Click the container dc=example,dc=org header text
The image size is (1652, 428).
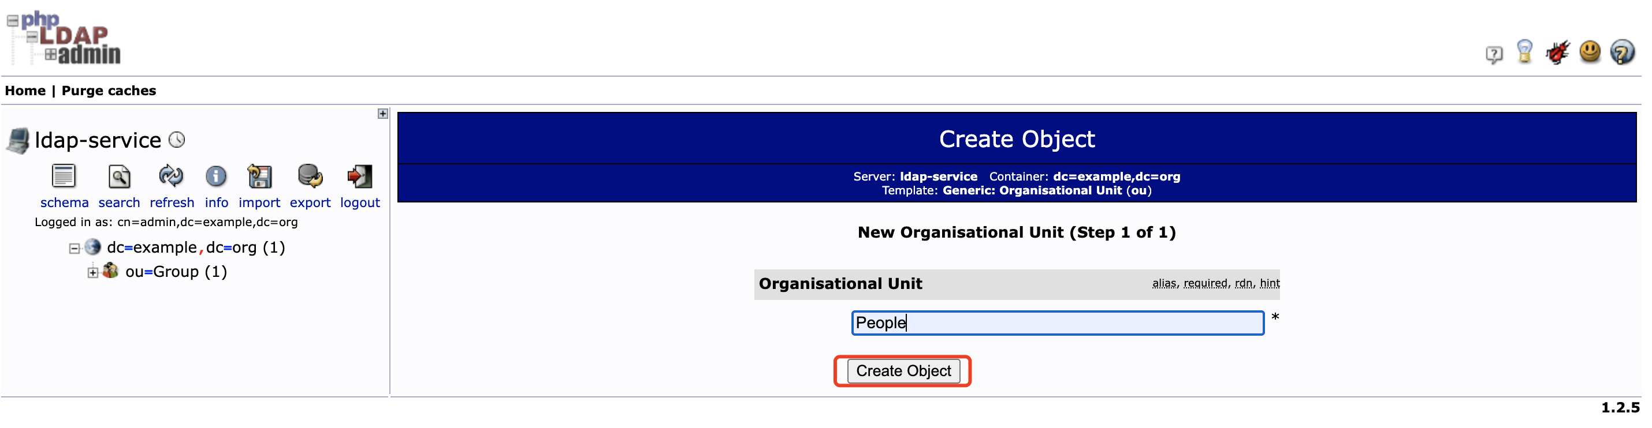1117,177
